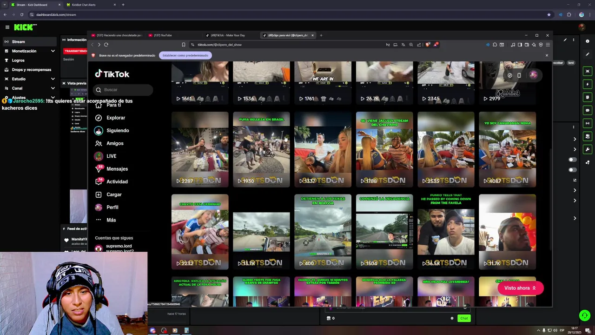Open Brave wallet icon
Image resolution: width=595 pixels, height=335 pixels.
click(527, 45)
